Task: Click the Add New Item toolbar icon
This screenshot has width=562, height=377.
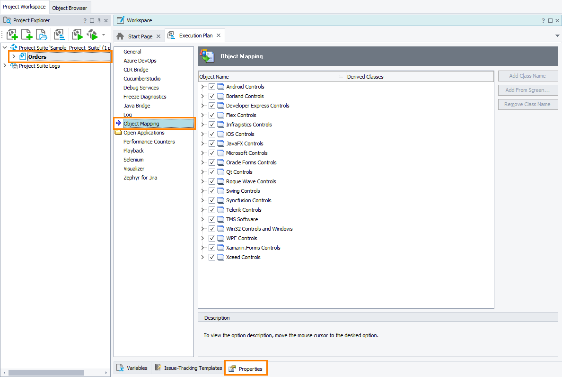Action: 26,34
